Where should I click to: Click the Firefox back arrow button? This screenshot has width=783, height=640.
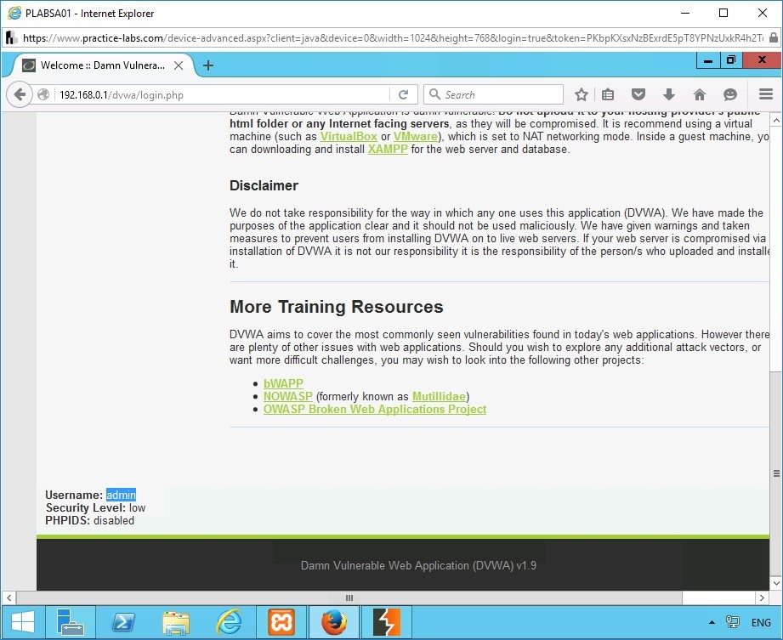[x=20, y=94]
